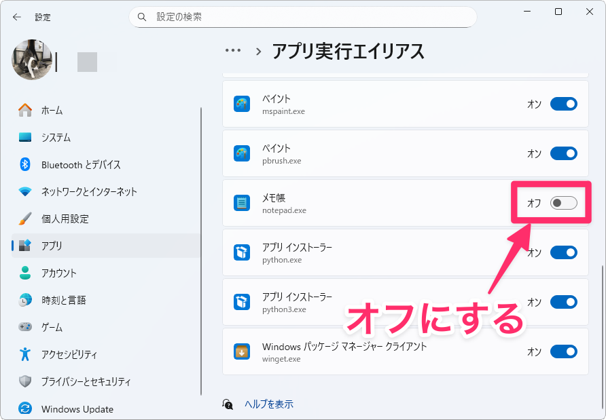Click the Windows Update sync icon

25,408
